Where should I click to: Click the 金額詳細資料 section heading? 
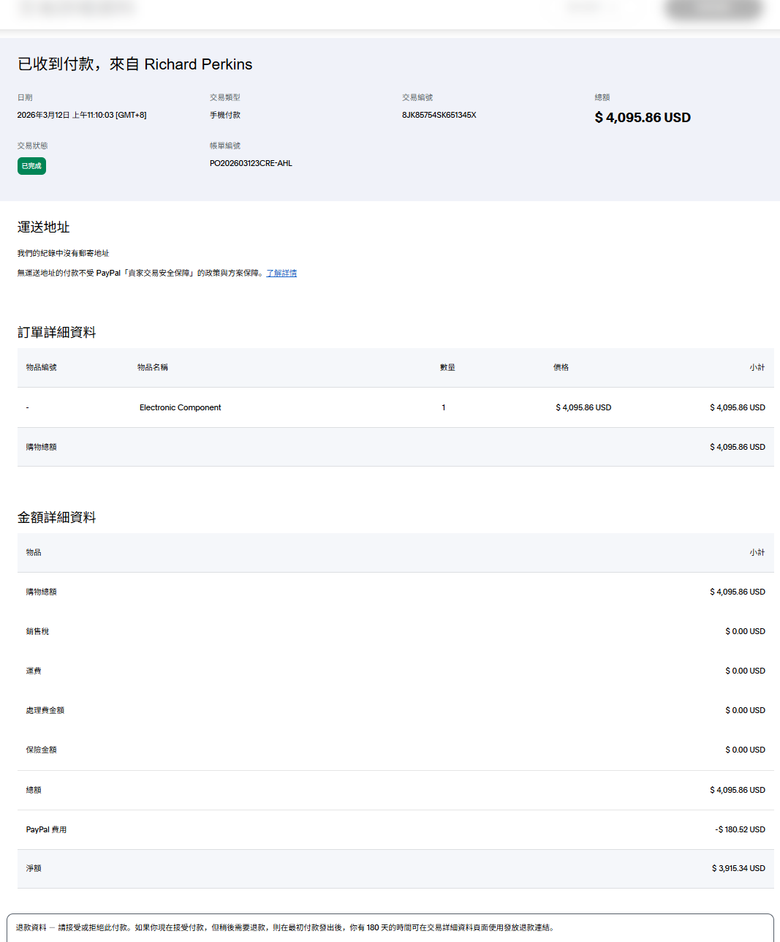tap(56, 518)
